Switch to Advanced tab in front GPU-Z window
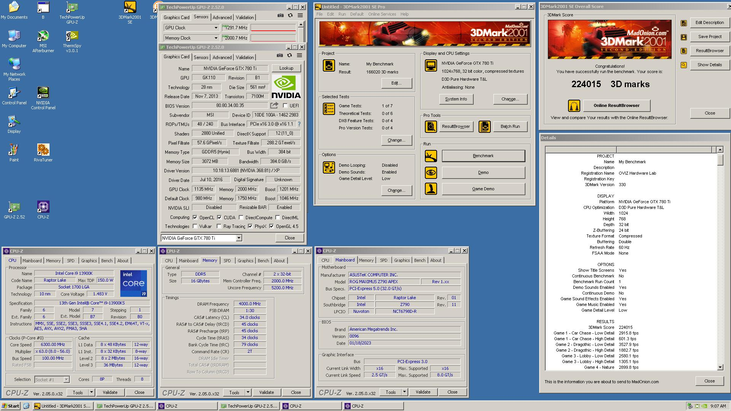This screenshot has height=411, width=731. [x=222, y=57]
